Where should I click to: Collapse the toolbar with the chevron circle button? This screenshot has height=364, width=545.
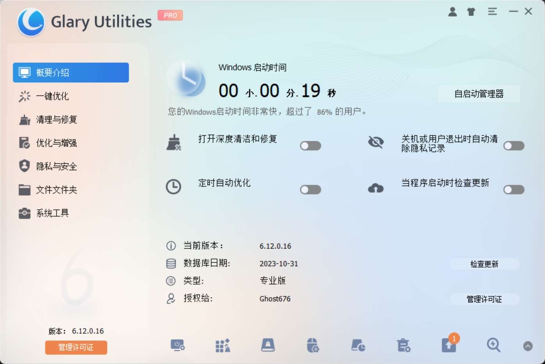[527, 345]
